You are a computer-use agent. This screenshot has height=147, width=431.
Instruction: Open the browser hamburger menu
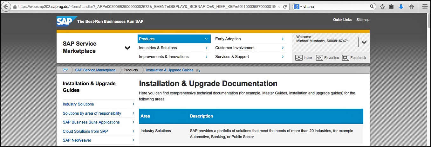click(425, 7)
